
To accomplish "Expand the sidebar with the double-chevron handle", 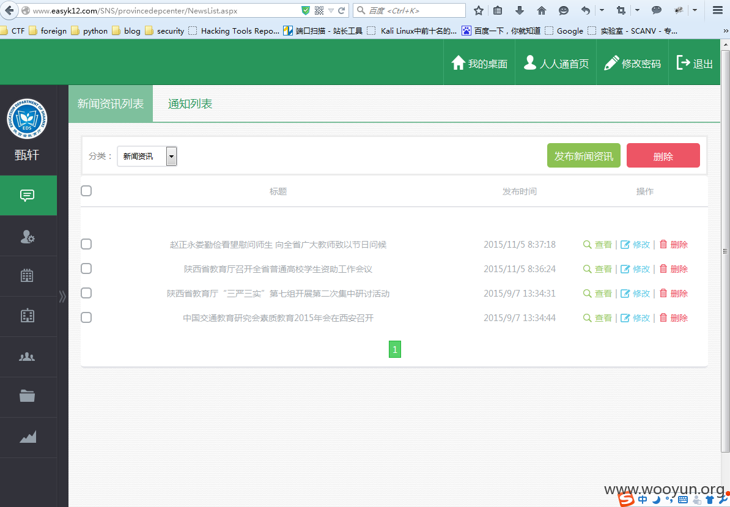I will [x=62, y=297].
